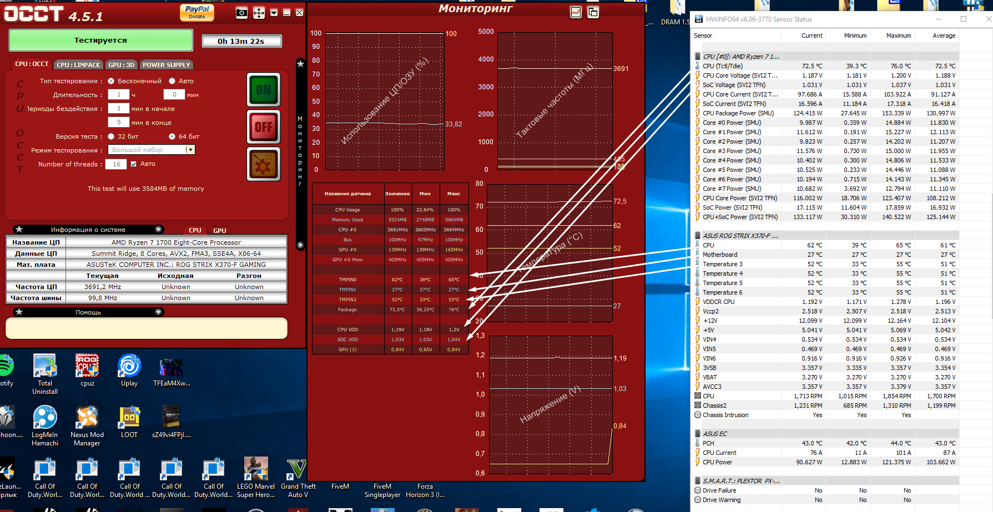Click the star beside Информация о системе
Image resolution: width=993 pixels, height=512 pixels.
(19, 229)
